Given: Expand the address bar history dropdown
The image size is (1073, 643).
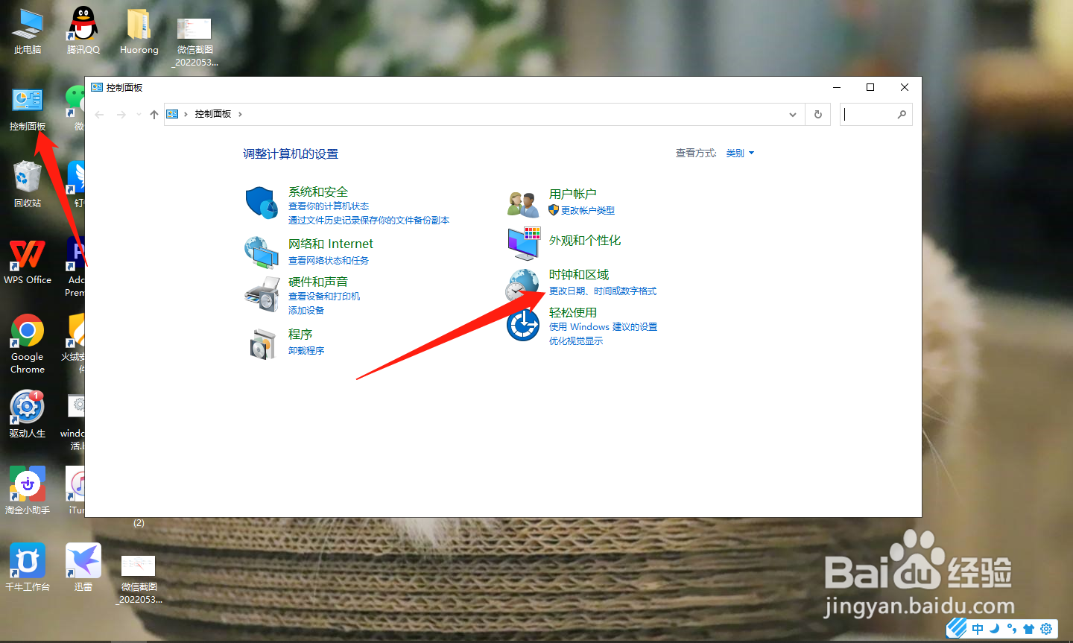Looking at the screenshot, I should pyautogui.click(x=792, y=114).
